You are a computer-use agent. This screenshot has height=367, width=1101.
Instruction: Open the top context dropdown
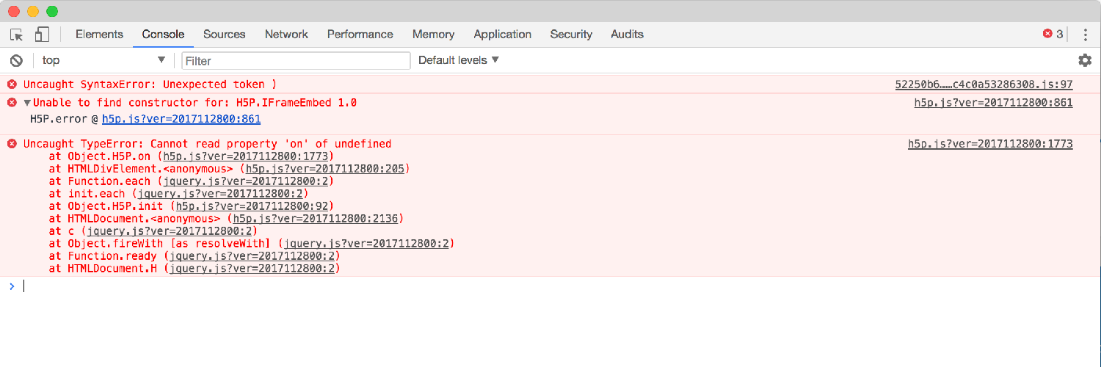(x=103, y=60)
